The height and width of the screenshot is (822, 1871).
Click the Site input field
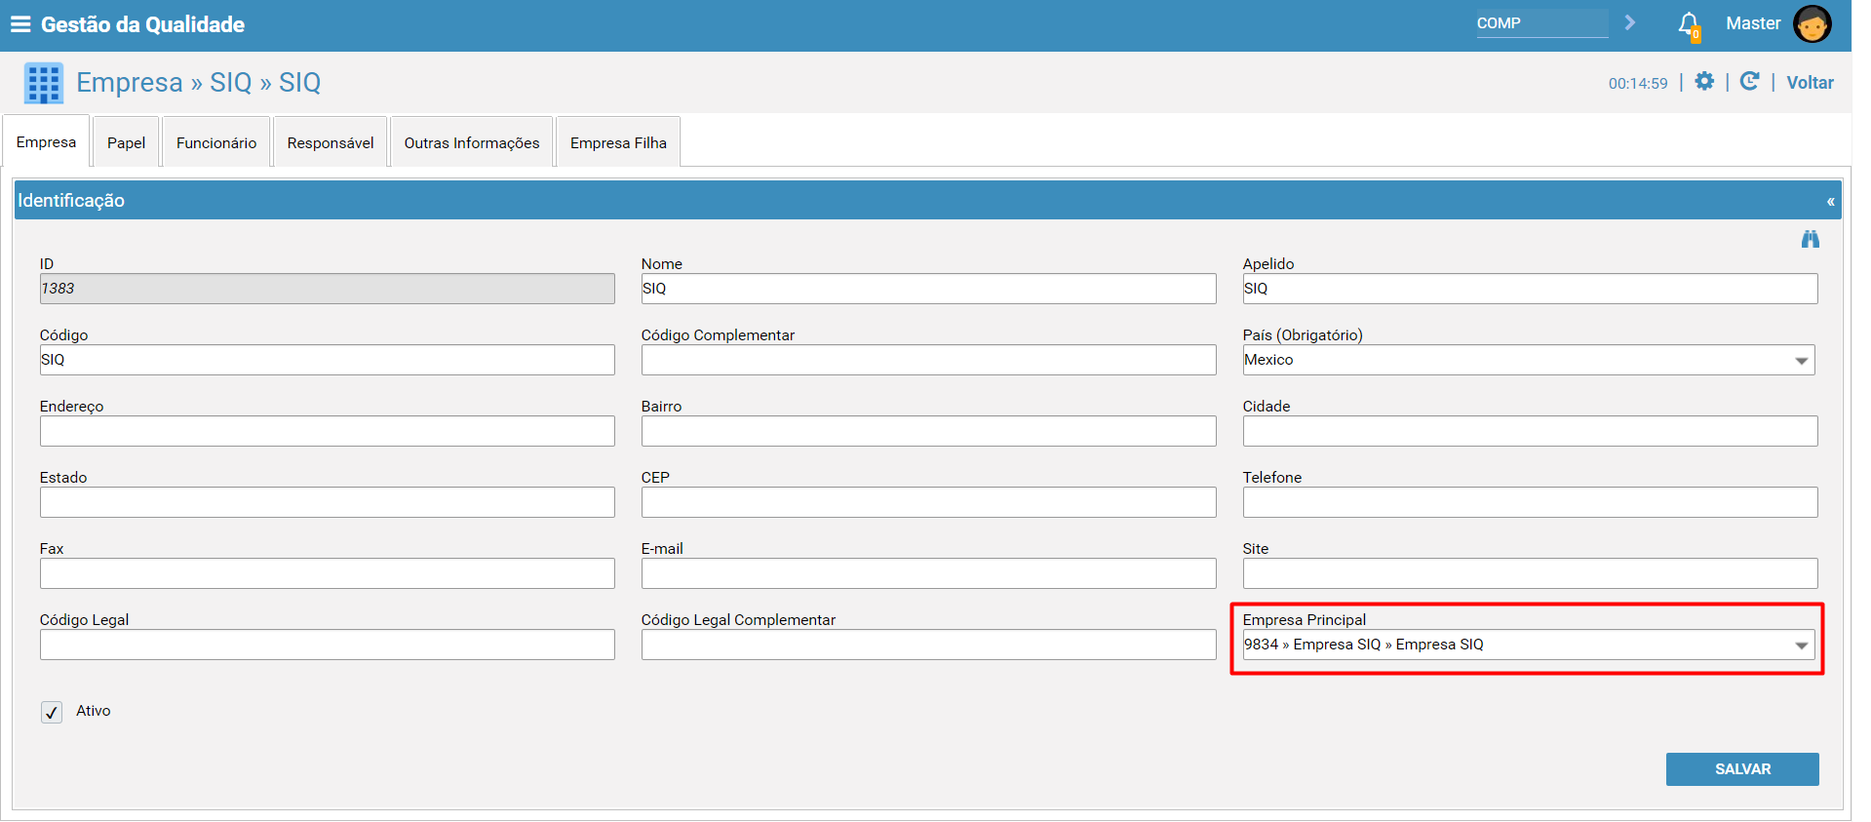1530,573
